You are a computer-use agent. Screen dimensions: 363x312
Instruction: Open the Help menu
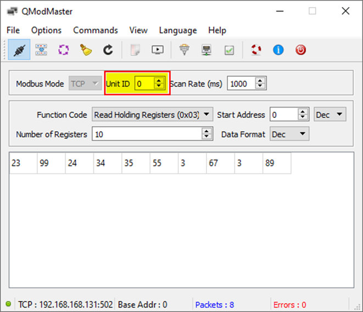[217, 30]
